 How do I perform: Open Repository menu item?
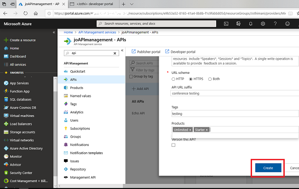pos(92,169)
